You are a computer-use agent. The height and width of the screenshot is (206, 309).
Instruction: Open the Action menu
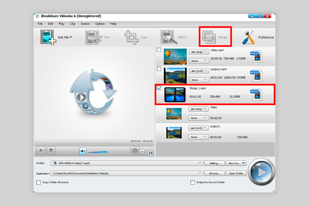[85, 23]
